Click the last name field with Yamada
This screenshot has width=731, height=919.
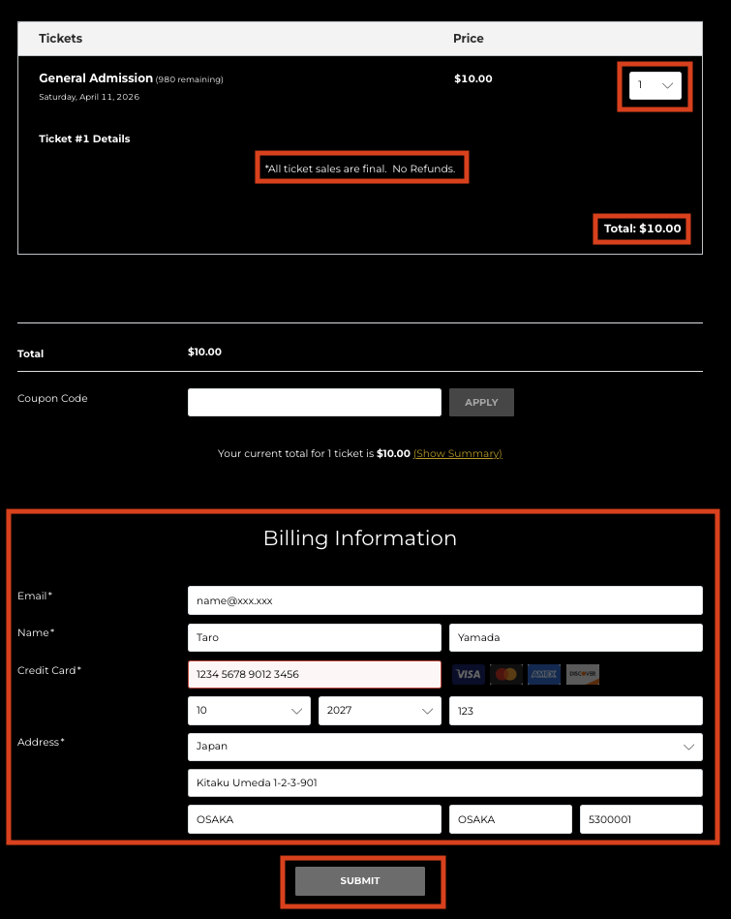(x=575, y=637)
